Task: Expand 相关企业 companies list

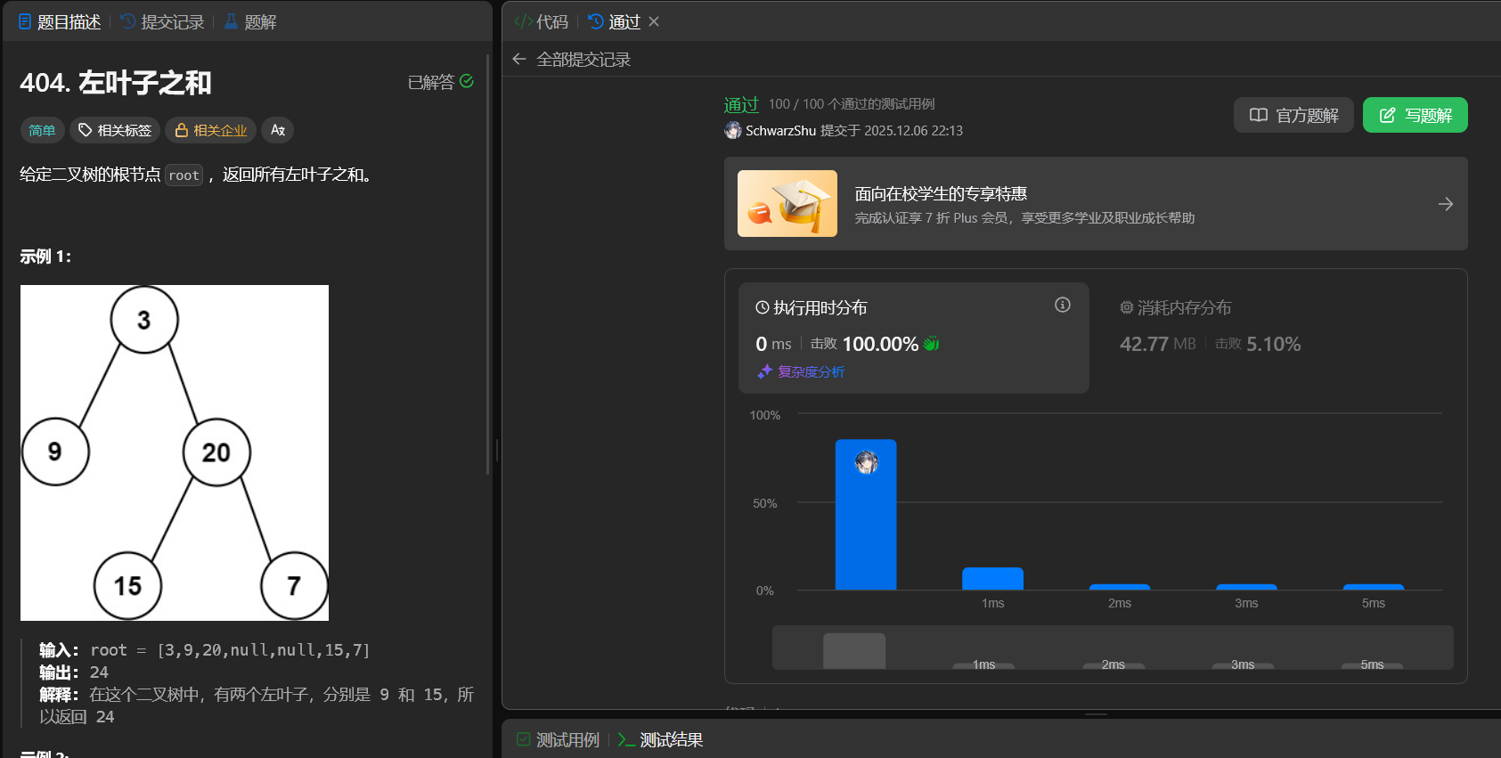Action: tap(211, 130)
